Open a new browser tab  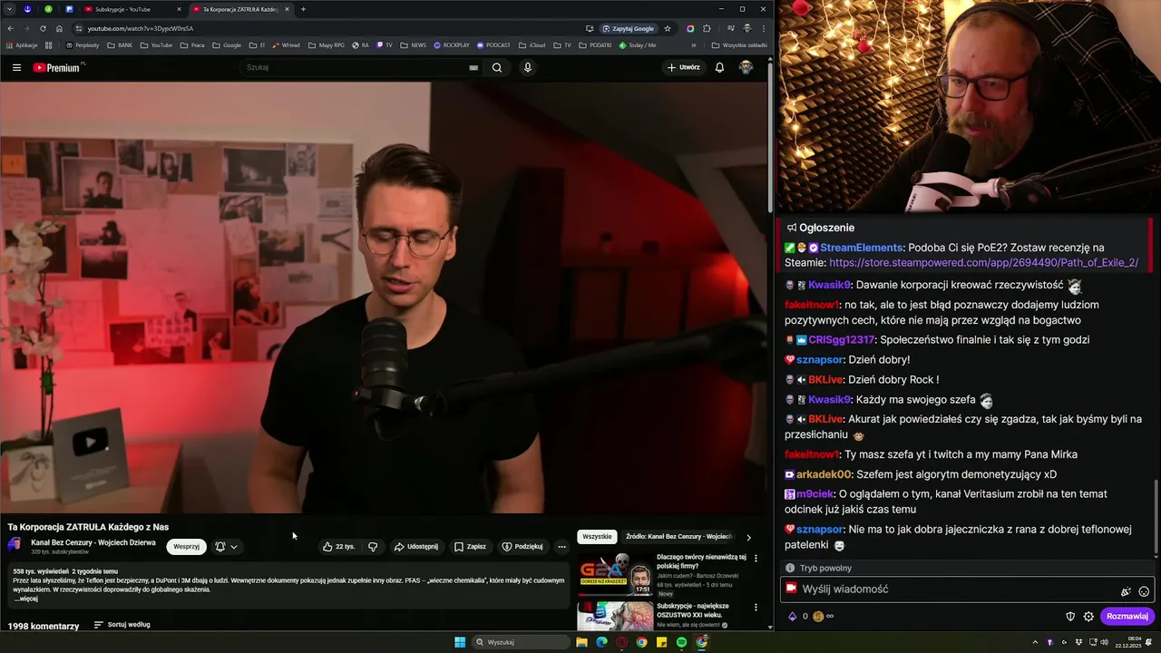tap(303, 9)
